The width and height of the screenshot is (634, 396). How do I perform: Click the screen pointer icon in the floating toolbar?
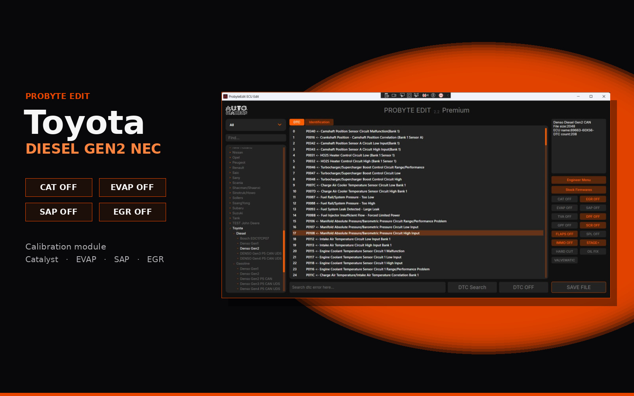coord(402,95)
